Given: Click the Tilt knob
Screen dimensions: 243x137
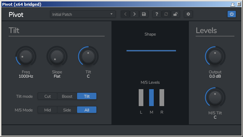Looking at the screenshot, I should (88, 56).
